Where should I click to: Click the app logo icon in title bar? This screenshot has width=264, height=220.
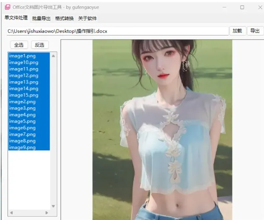(x=8, y=7)
